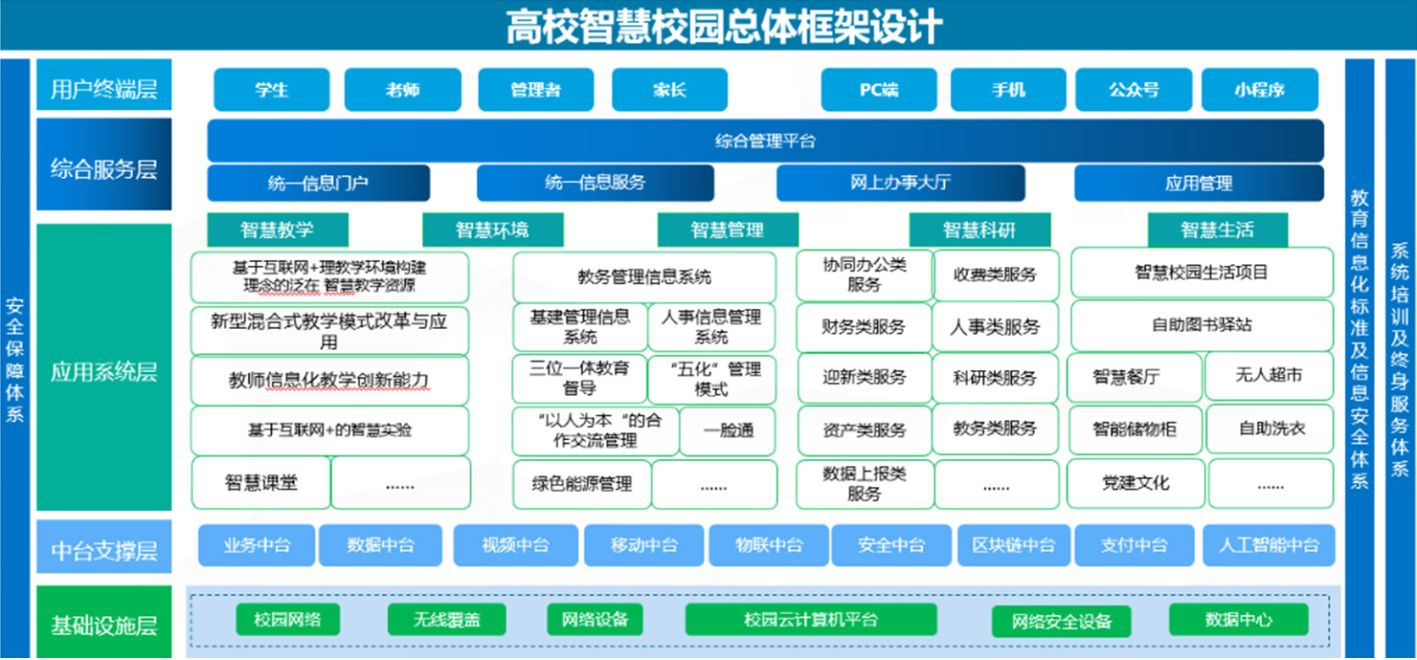
Task: Select the 数据中台 block
Action: tap(380, 545)
